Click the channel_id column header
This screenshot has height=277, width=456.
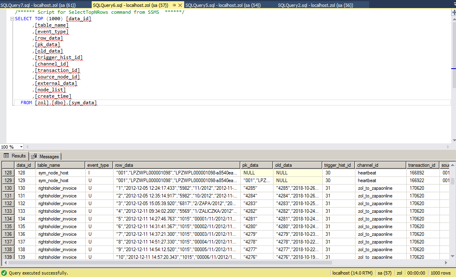coord(368,165)
